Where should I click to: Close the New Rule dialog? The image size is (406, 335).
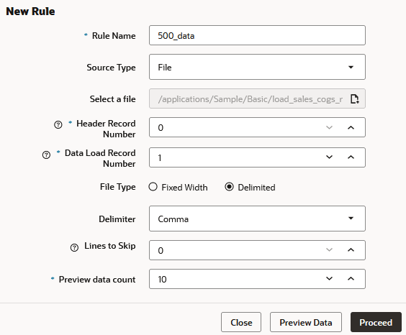tap(241, 322)
